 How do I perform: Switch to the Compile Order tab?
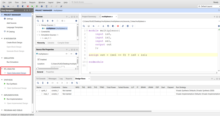tap(63, 43)
